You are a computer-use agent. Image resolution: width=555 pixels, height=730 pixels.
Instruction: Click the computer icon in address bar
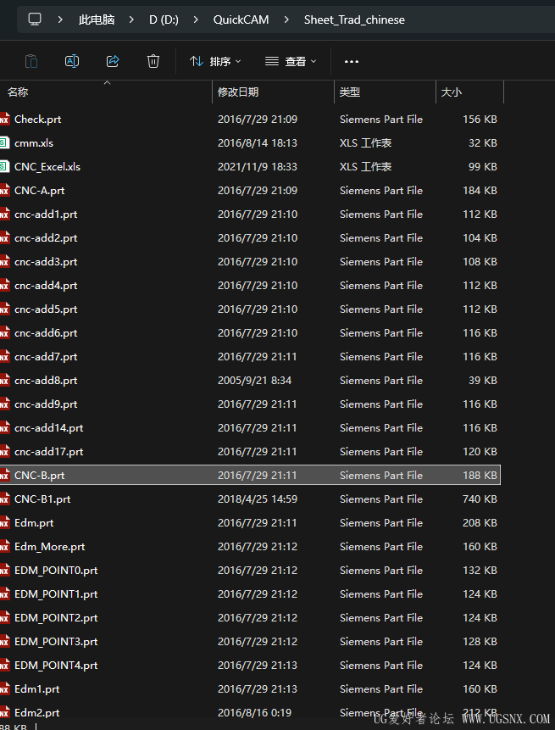[x=35, y=20]
